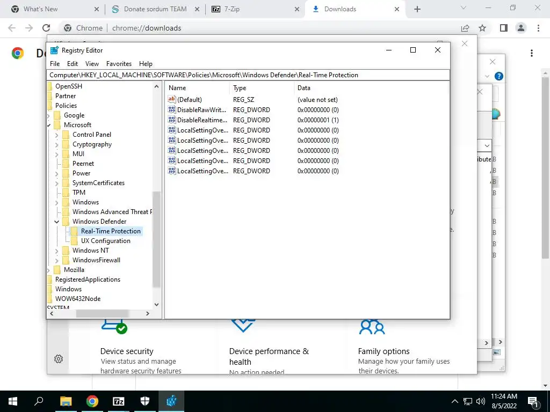550x412 pixels.
Task: Toggle Chrome side panel icon
Action: point(504,28)
